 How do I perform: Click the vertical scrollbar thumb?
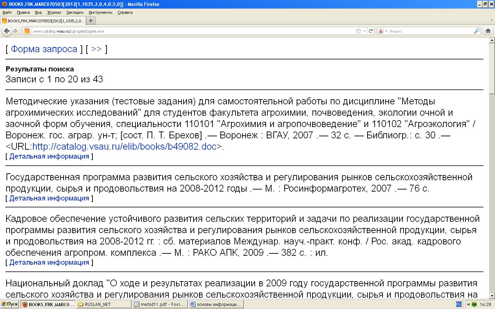492,68
